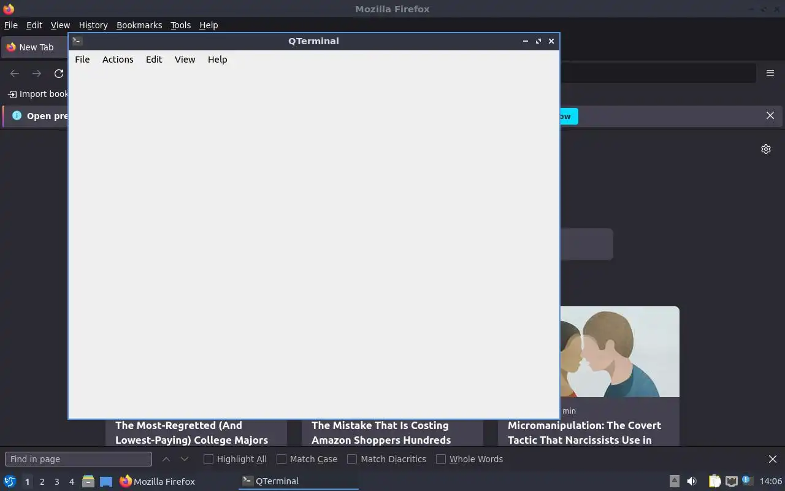Open Micromanipulation article thumbnail image
Viewport: 785px width, 491px height.
click(620, 352)
